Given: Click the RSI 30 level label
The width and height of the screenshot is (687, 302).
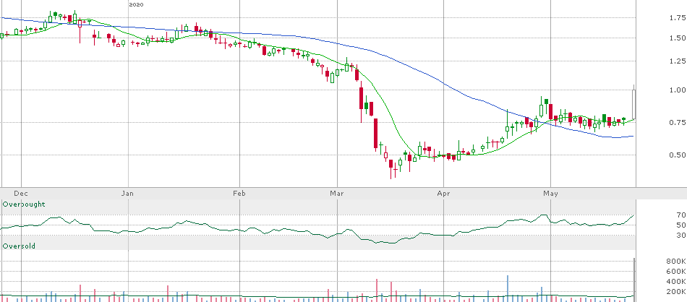Looking at the screenshot, I should coord(681,236).
